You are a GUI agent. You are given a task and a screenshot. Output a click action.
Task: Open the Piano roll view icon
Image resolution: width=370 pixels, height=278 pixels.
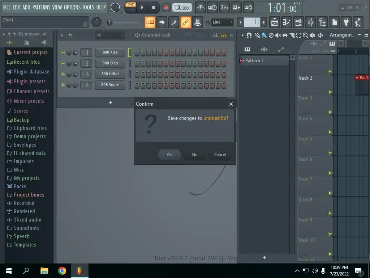click(287, 22)
